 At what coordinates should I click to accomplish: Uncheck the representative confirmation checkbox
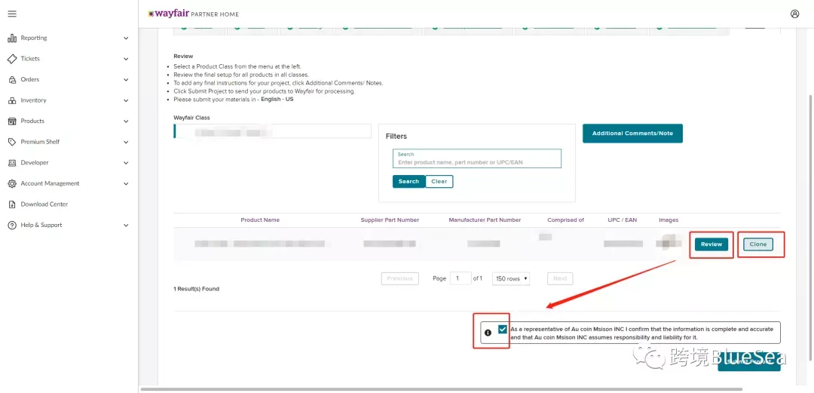click(x=502, y=329)
